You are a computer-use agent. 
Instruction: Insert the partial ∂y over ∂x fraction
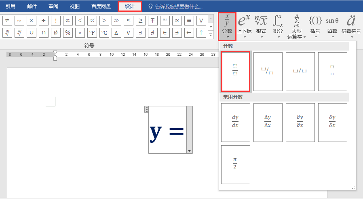(x=300, y=122)
